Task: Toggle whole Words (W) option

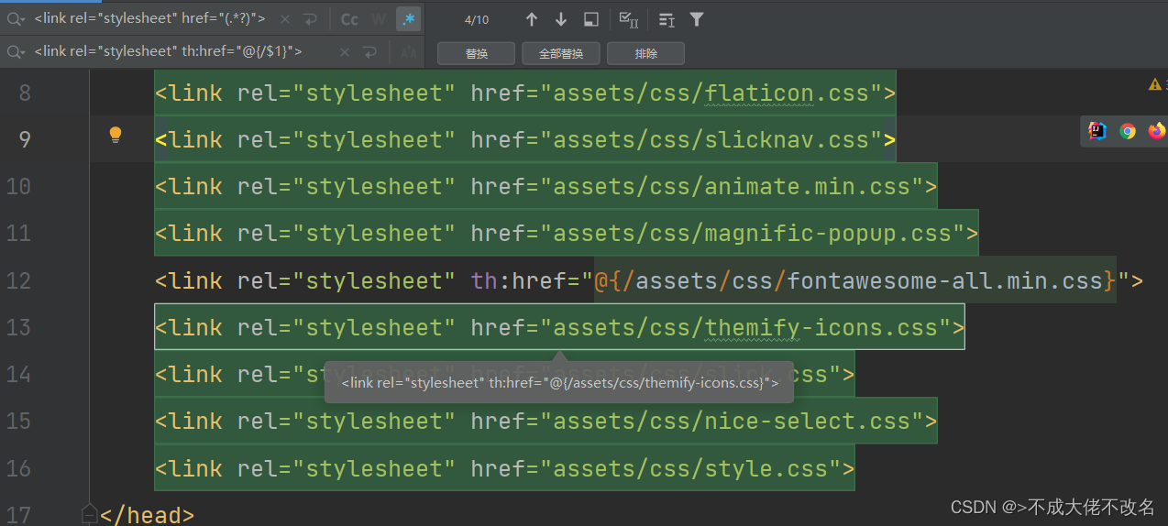Action: click(x=379, y=19)
